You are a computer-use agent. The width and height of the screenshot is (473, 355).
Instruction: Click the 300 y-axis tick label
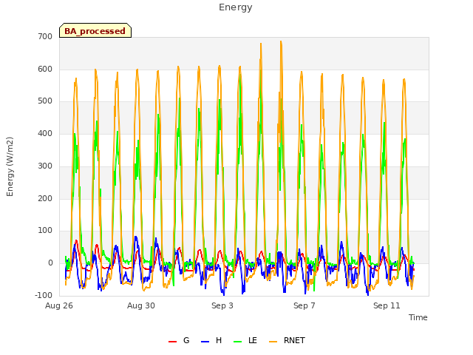[x=45, y=166]
